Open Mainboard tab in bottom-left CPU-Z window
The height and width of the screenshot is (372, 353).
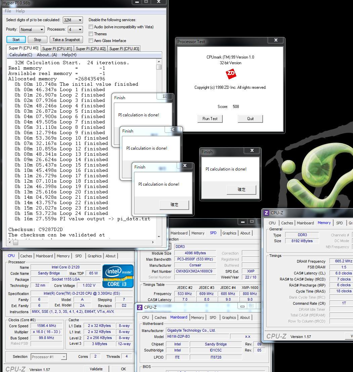(44, 256)
